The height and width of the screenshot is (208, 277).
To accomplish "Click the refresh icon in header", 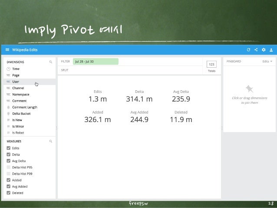I will pos(248,50).
